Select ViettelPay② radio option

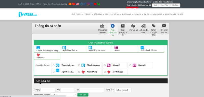tap(79, 72)
